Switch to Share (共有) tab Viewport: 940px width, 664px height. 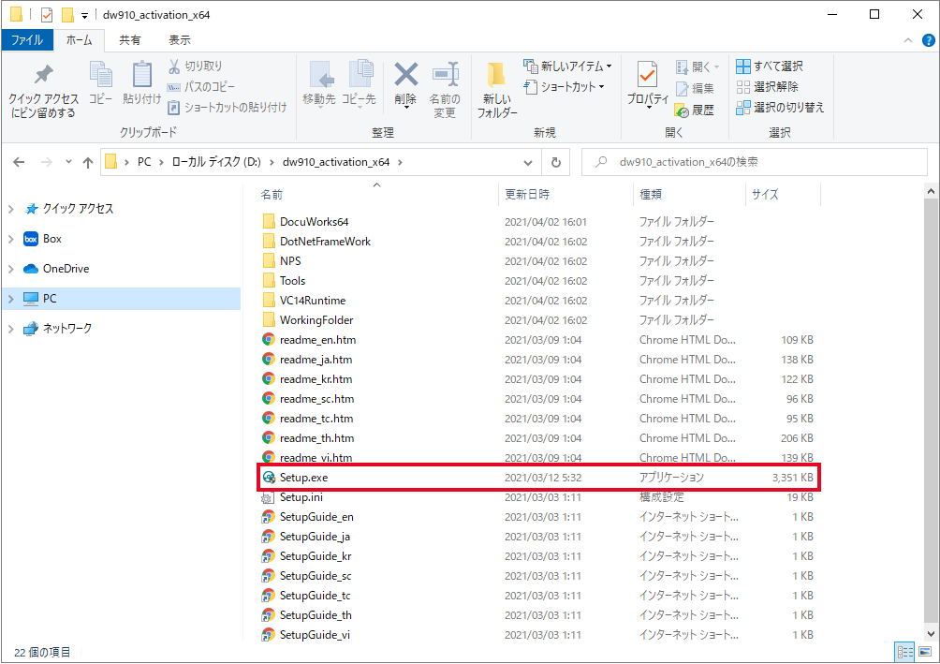coord(129,40)
